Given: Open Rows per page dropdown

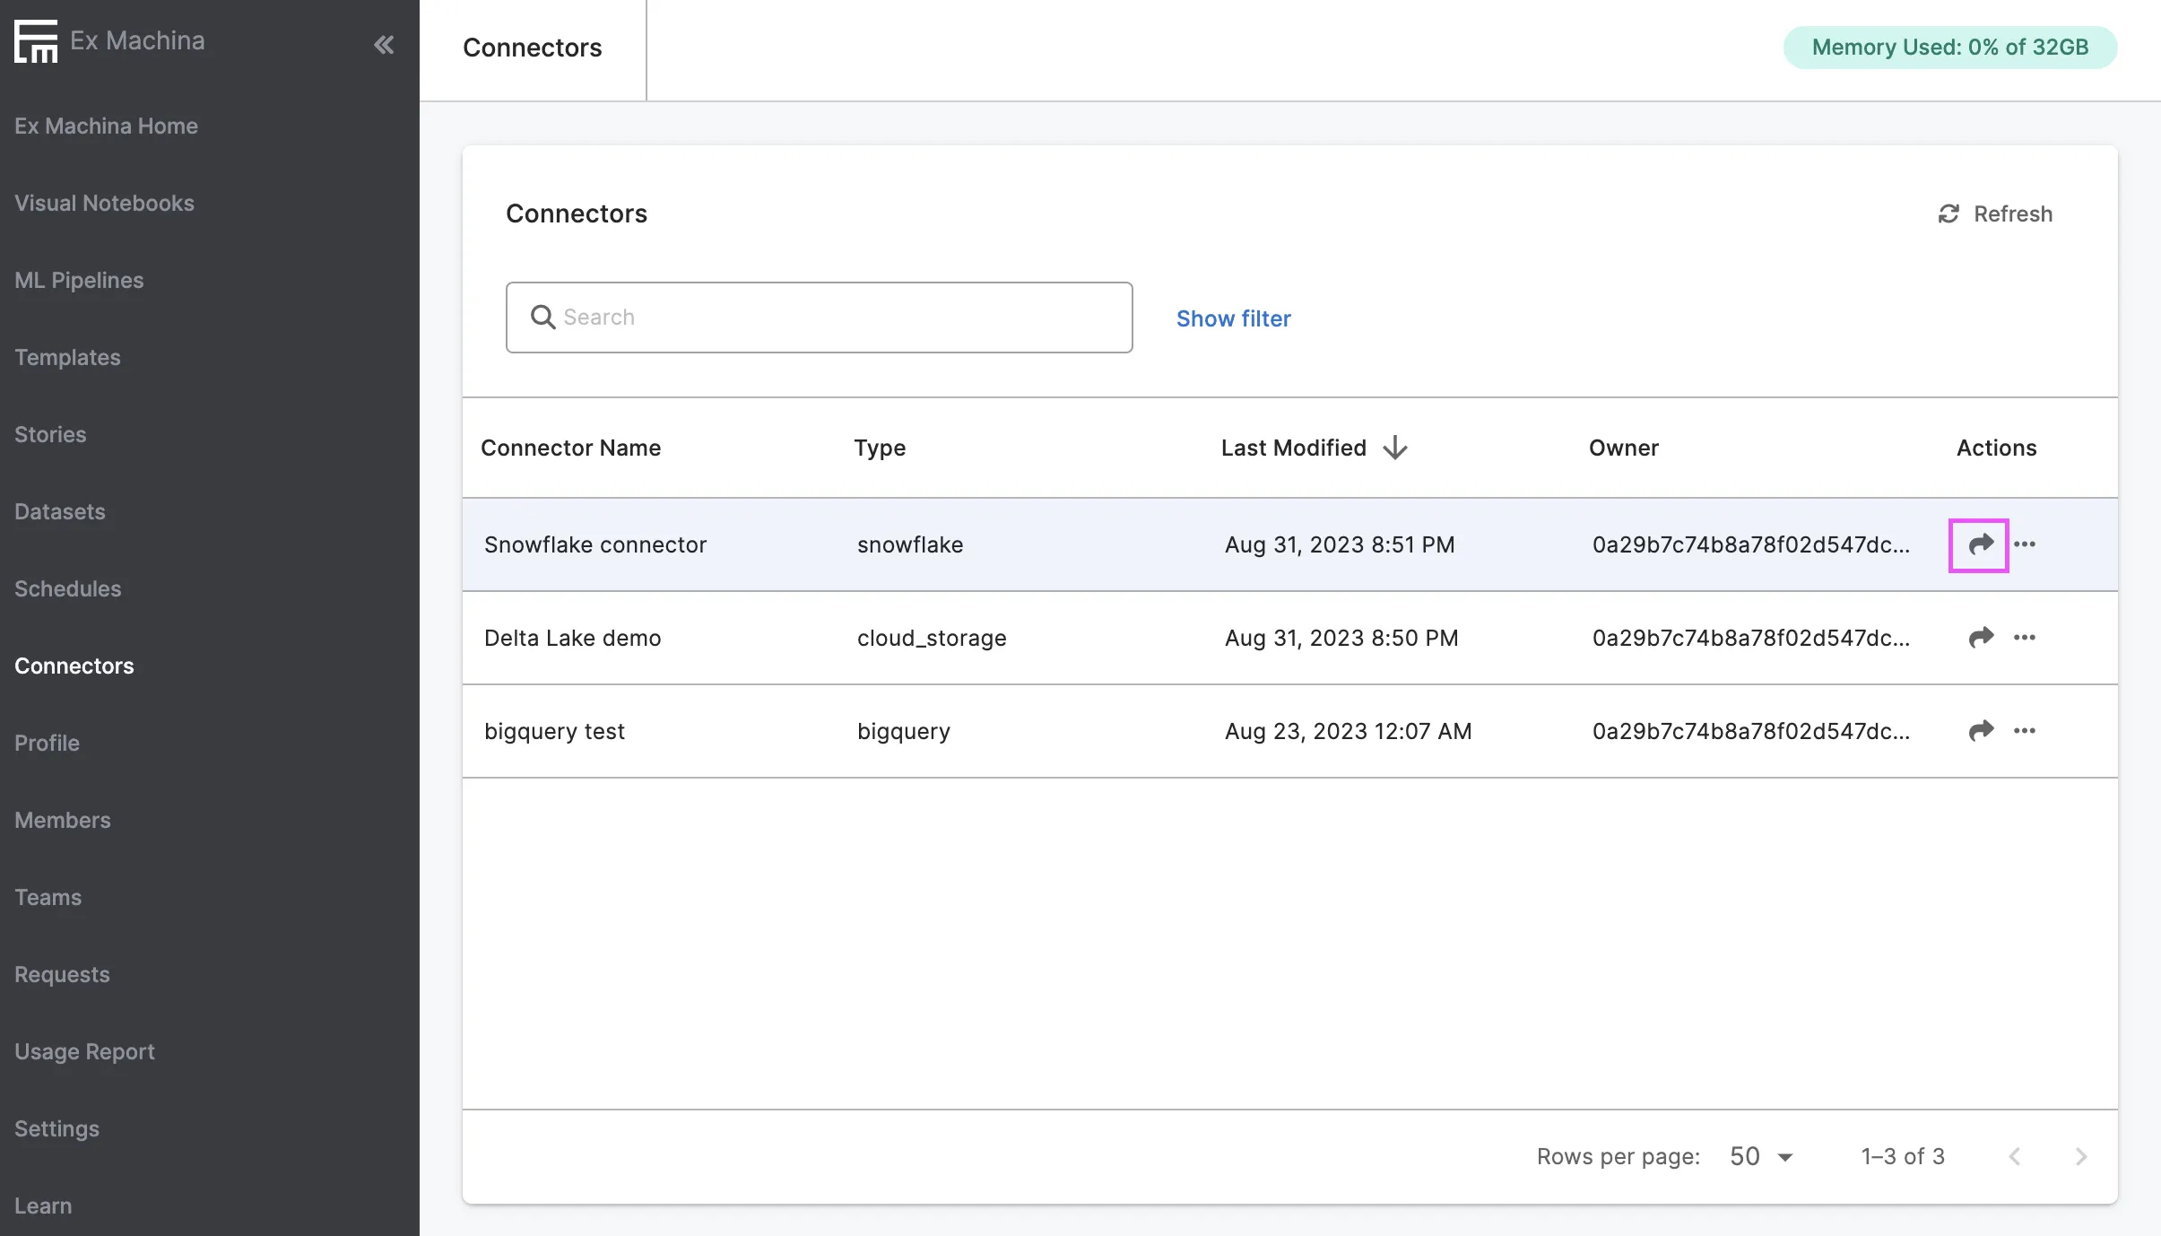Looking at the screenshot, I should pyautogui.click(x=1761, y=1156).
